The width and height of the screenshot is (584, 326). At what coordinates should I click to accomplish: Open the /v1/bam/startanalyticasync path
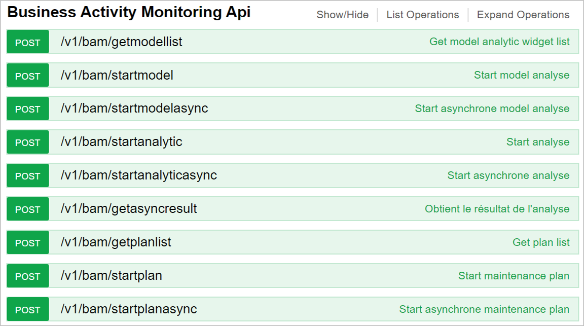coord(138,175)
